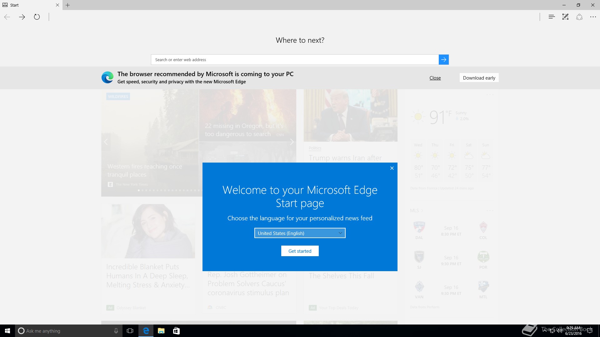Click the Edge taskbar icon

pyautogui.click(x=146, y=331)
